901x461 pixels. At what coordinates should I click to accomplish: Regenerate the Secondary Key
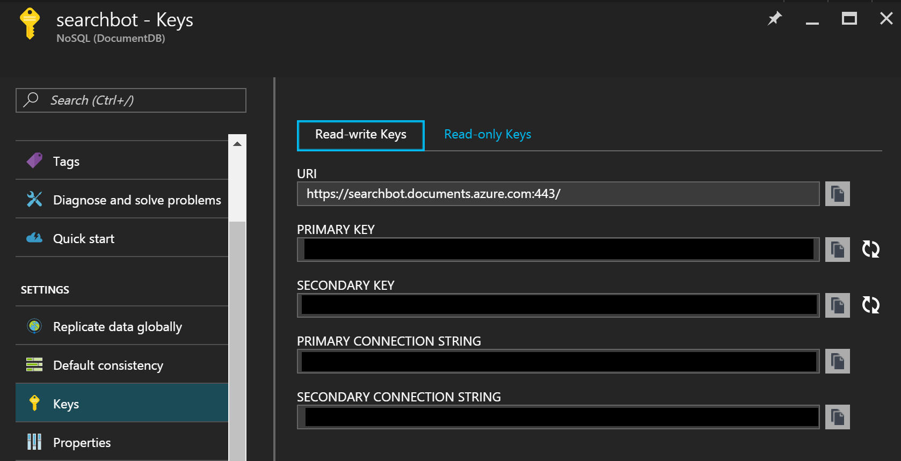871,305
